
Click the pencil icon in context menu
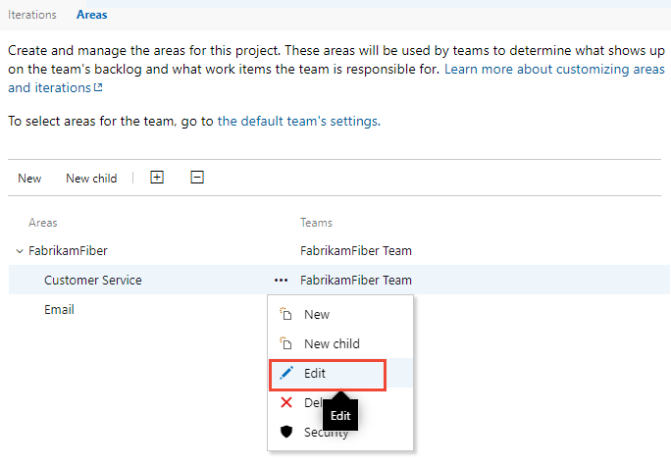[286, 374]
